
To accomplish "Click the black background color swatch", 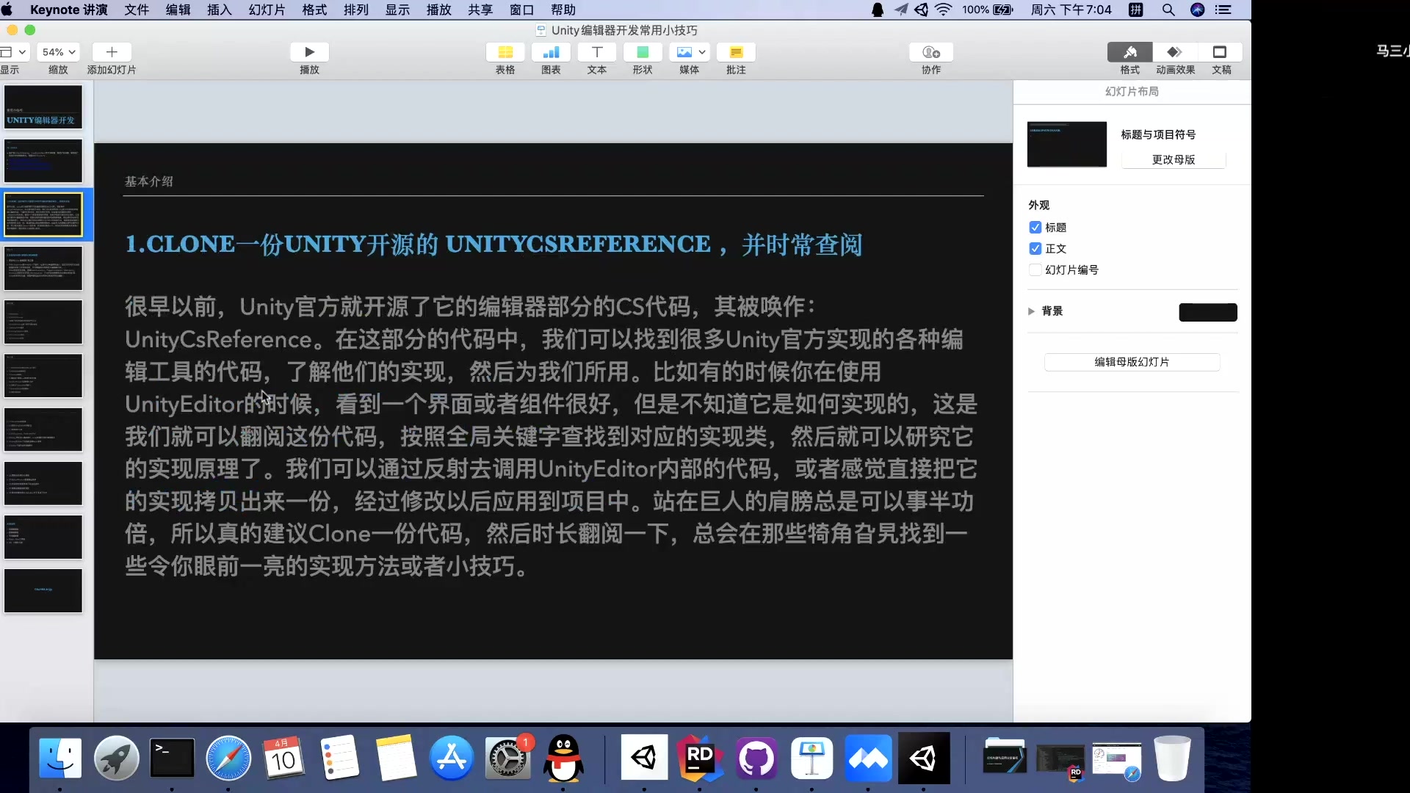I will pos(1207,312).
